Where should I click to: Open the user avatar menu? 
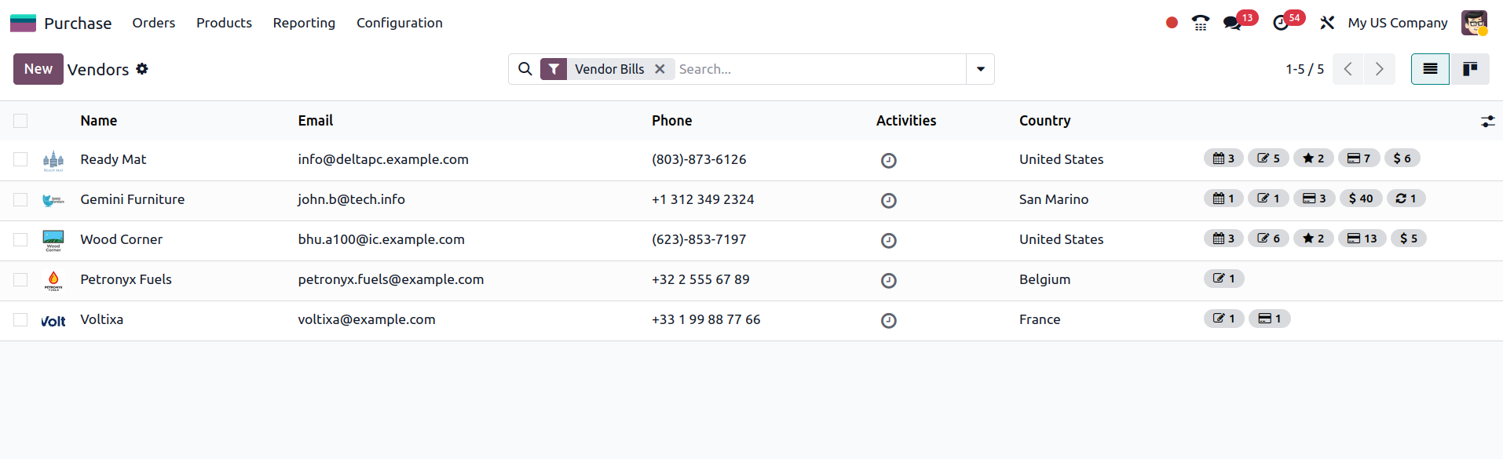pyautogui.click(x=1474, y=23)
